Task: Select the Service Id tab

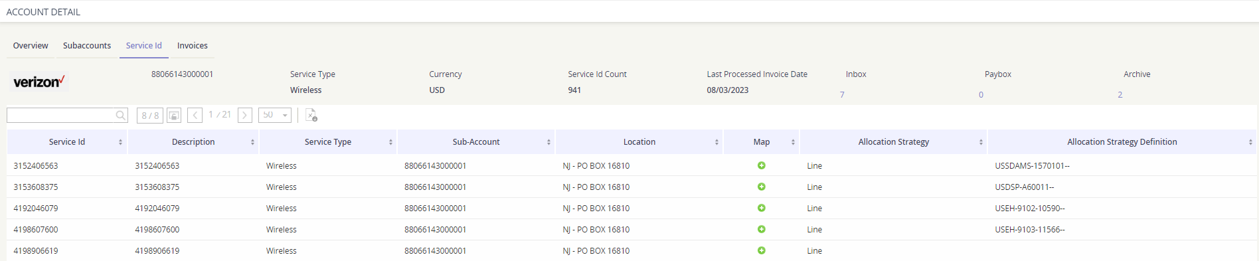Action: [144, 46]
